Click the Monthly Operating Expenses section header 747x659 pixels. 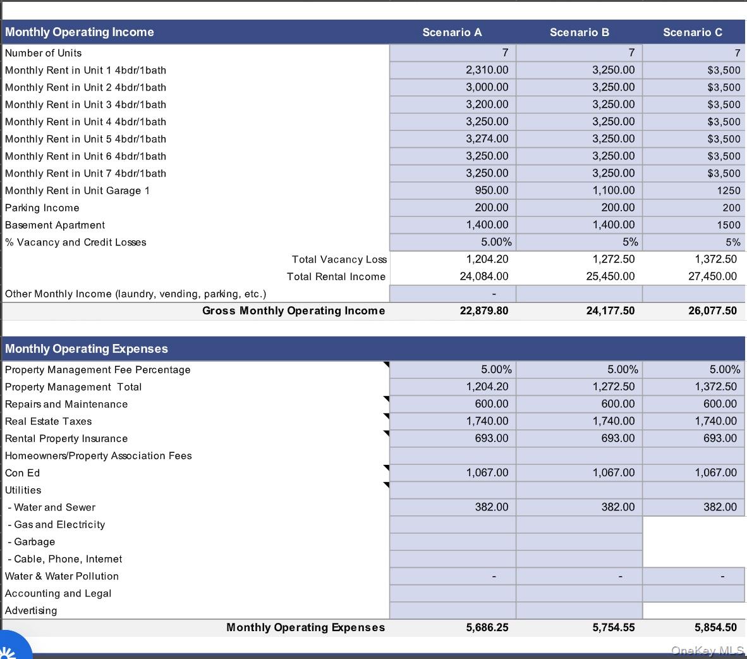click(x=87, y=348)
